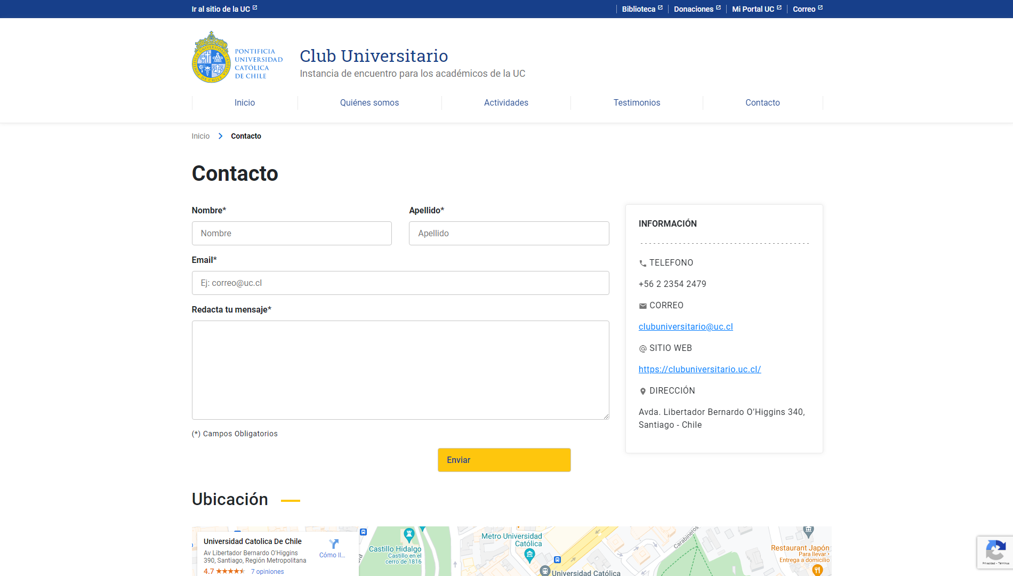Focus the Email input field
The height and width of the screenshot is (576, 1013).
400,283
